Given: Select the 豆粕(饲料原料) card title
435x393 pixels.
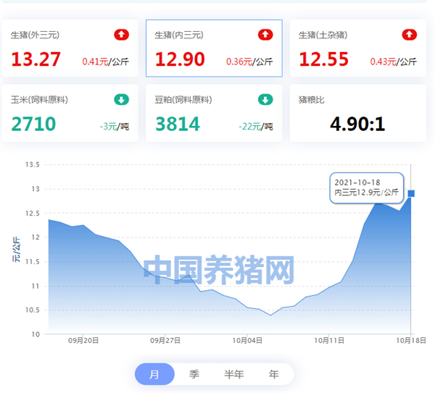Looking at the screenshot, I should [x=183, y=100].
